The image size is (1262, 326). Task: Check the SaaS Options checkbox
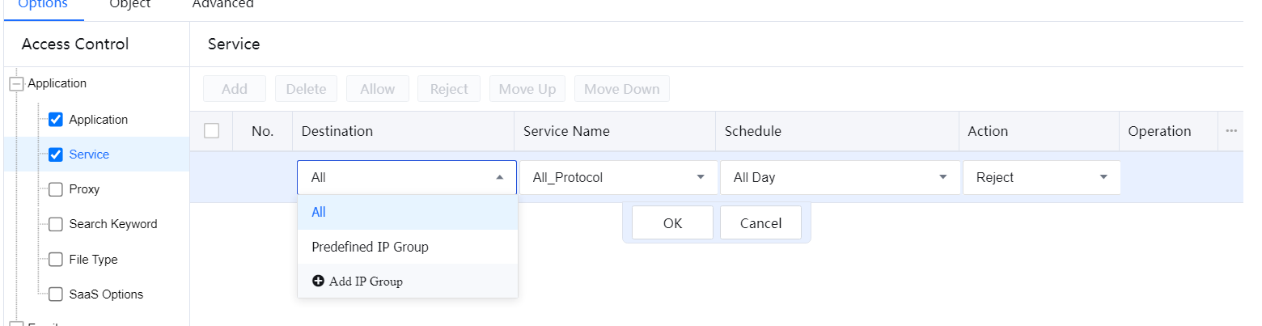(56, 294)
